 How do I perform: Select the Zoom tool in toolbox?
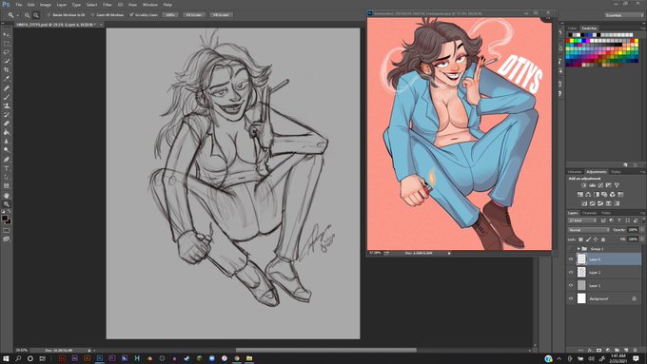pyautogui.click(x=7, y=204)
